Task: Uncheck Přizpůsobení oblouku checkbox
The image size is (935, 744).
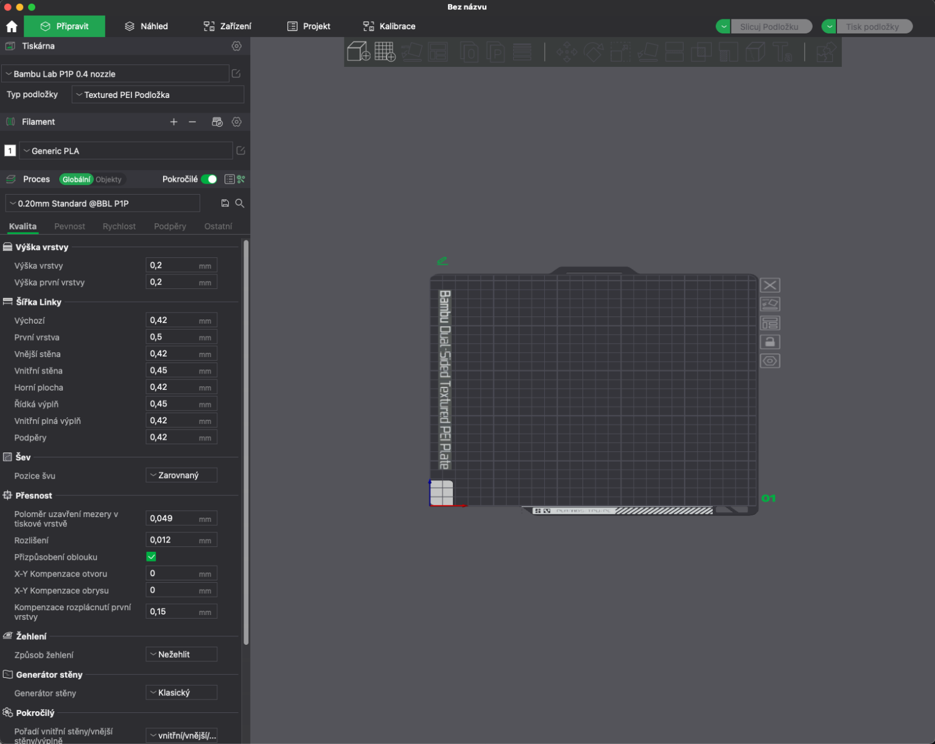Action: coord(152,557)
